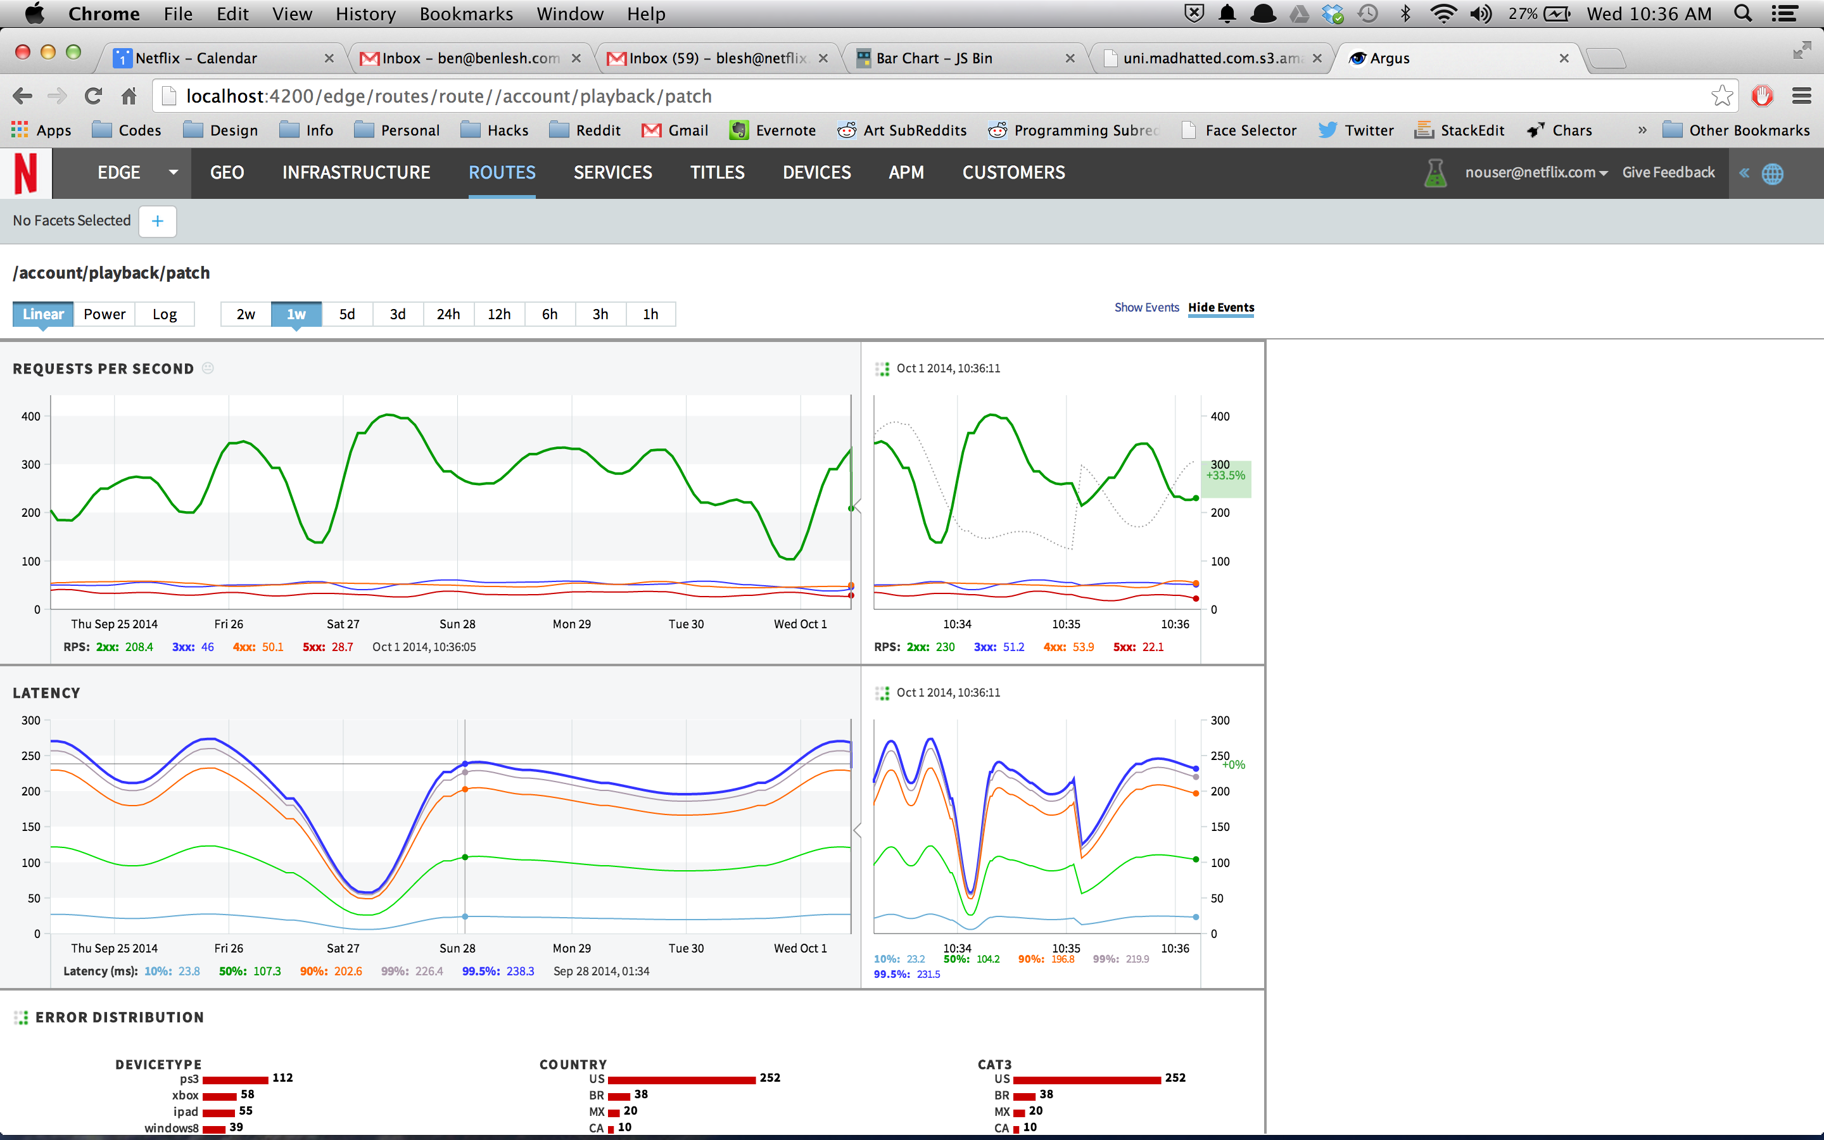
Task: Collapse sidebar with double chevron icon
Action: [1744, 173]
